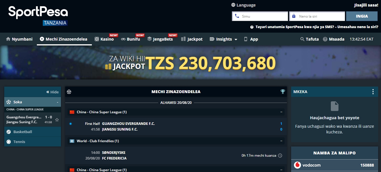The height and width of the screenshot is (172, 381).
Task: Click the World Club Friendlies flag icon
Action: pos(72,141)
